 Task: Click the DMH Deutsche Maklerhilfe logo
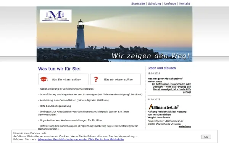pos(55,16)
